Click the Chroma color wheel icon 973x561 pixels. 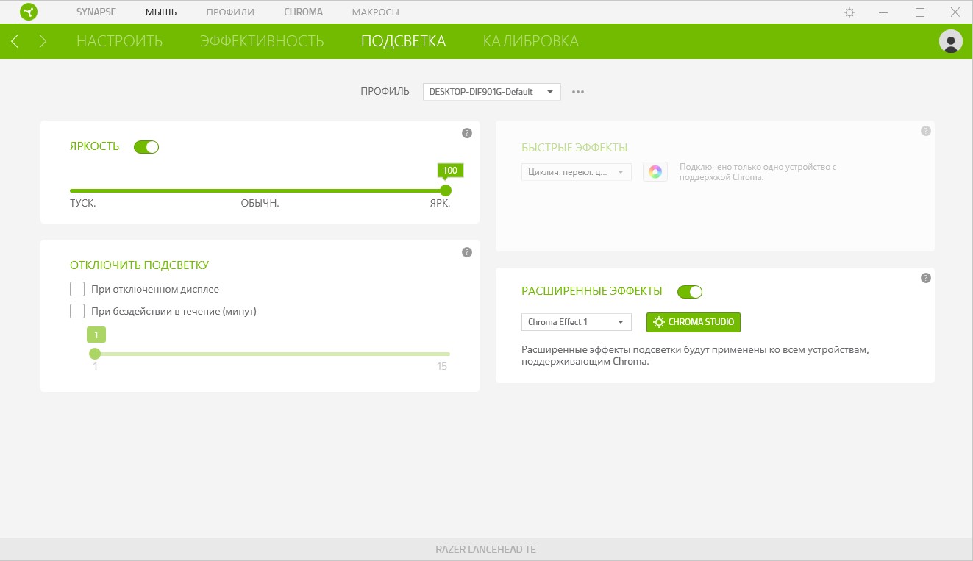click(x=655, y=172)
